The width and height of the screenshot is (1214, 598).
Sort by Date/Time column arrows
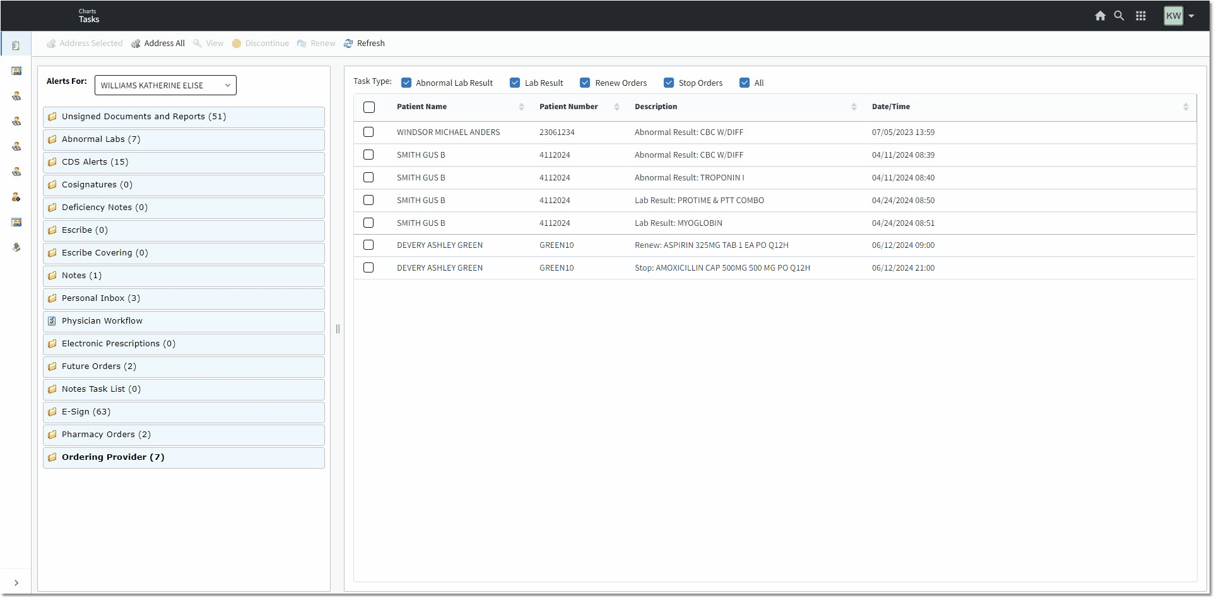pos(1186,107)
